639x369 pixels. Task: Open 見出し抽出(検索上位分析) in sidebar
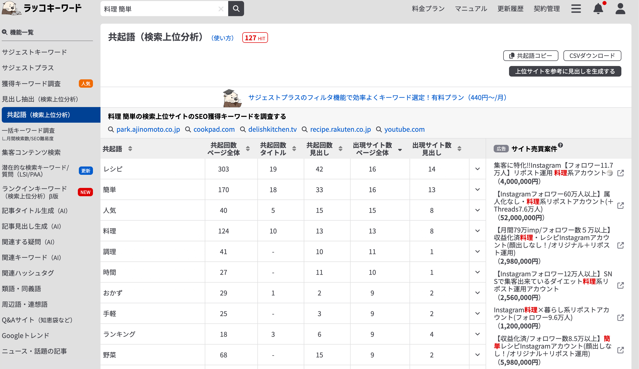click(40, 99)
